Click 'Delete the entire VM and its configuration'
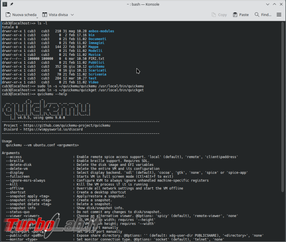 click(x=118, y=169)
